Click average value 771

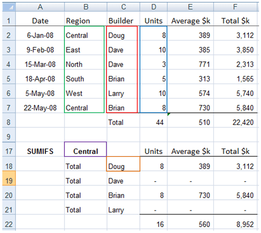[x=190, y=62]
